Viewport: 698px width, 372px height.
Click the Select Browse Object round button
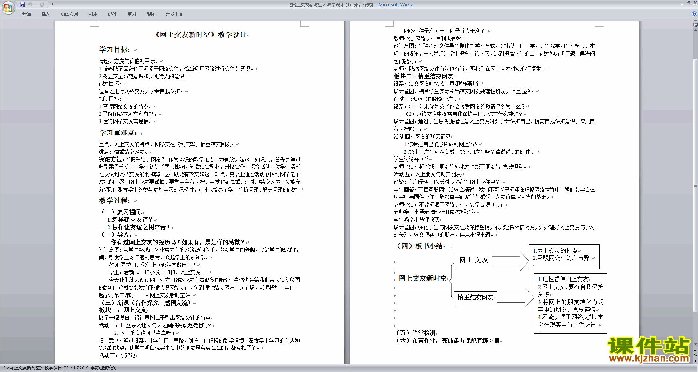[x=695, y=355]
